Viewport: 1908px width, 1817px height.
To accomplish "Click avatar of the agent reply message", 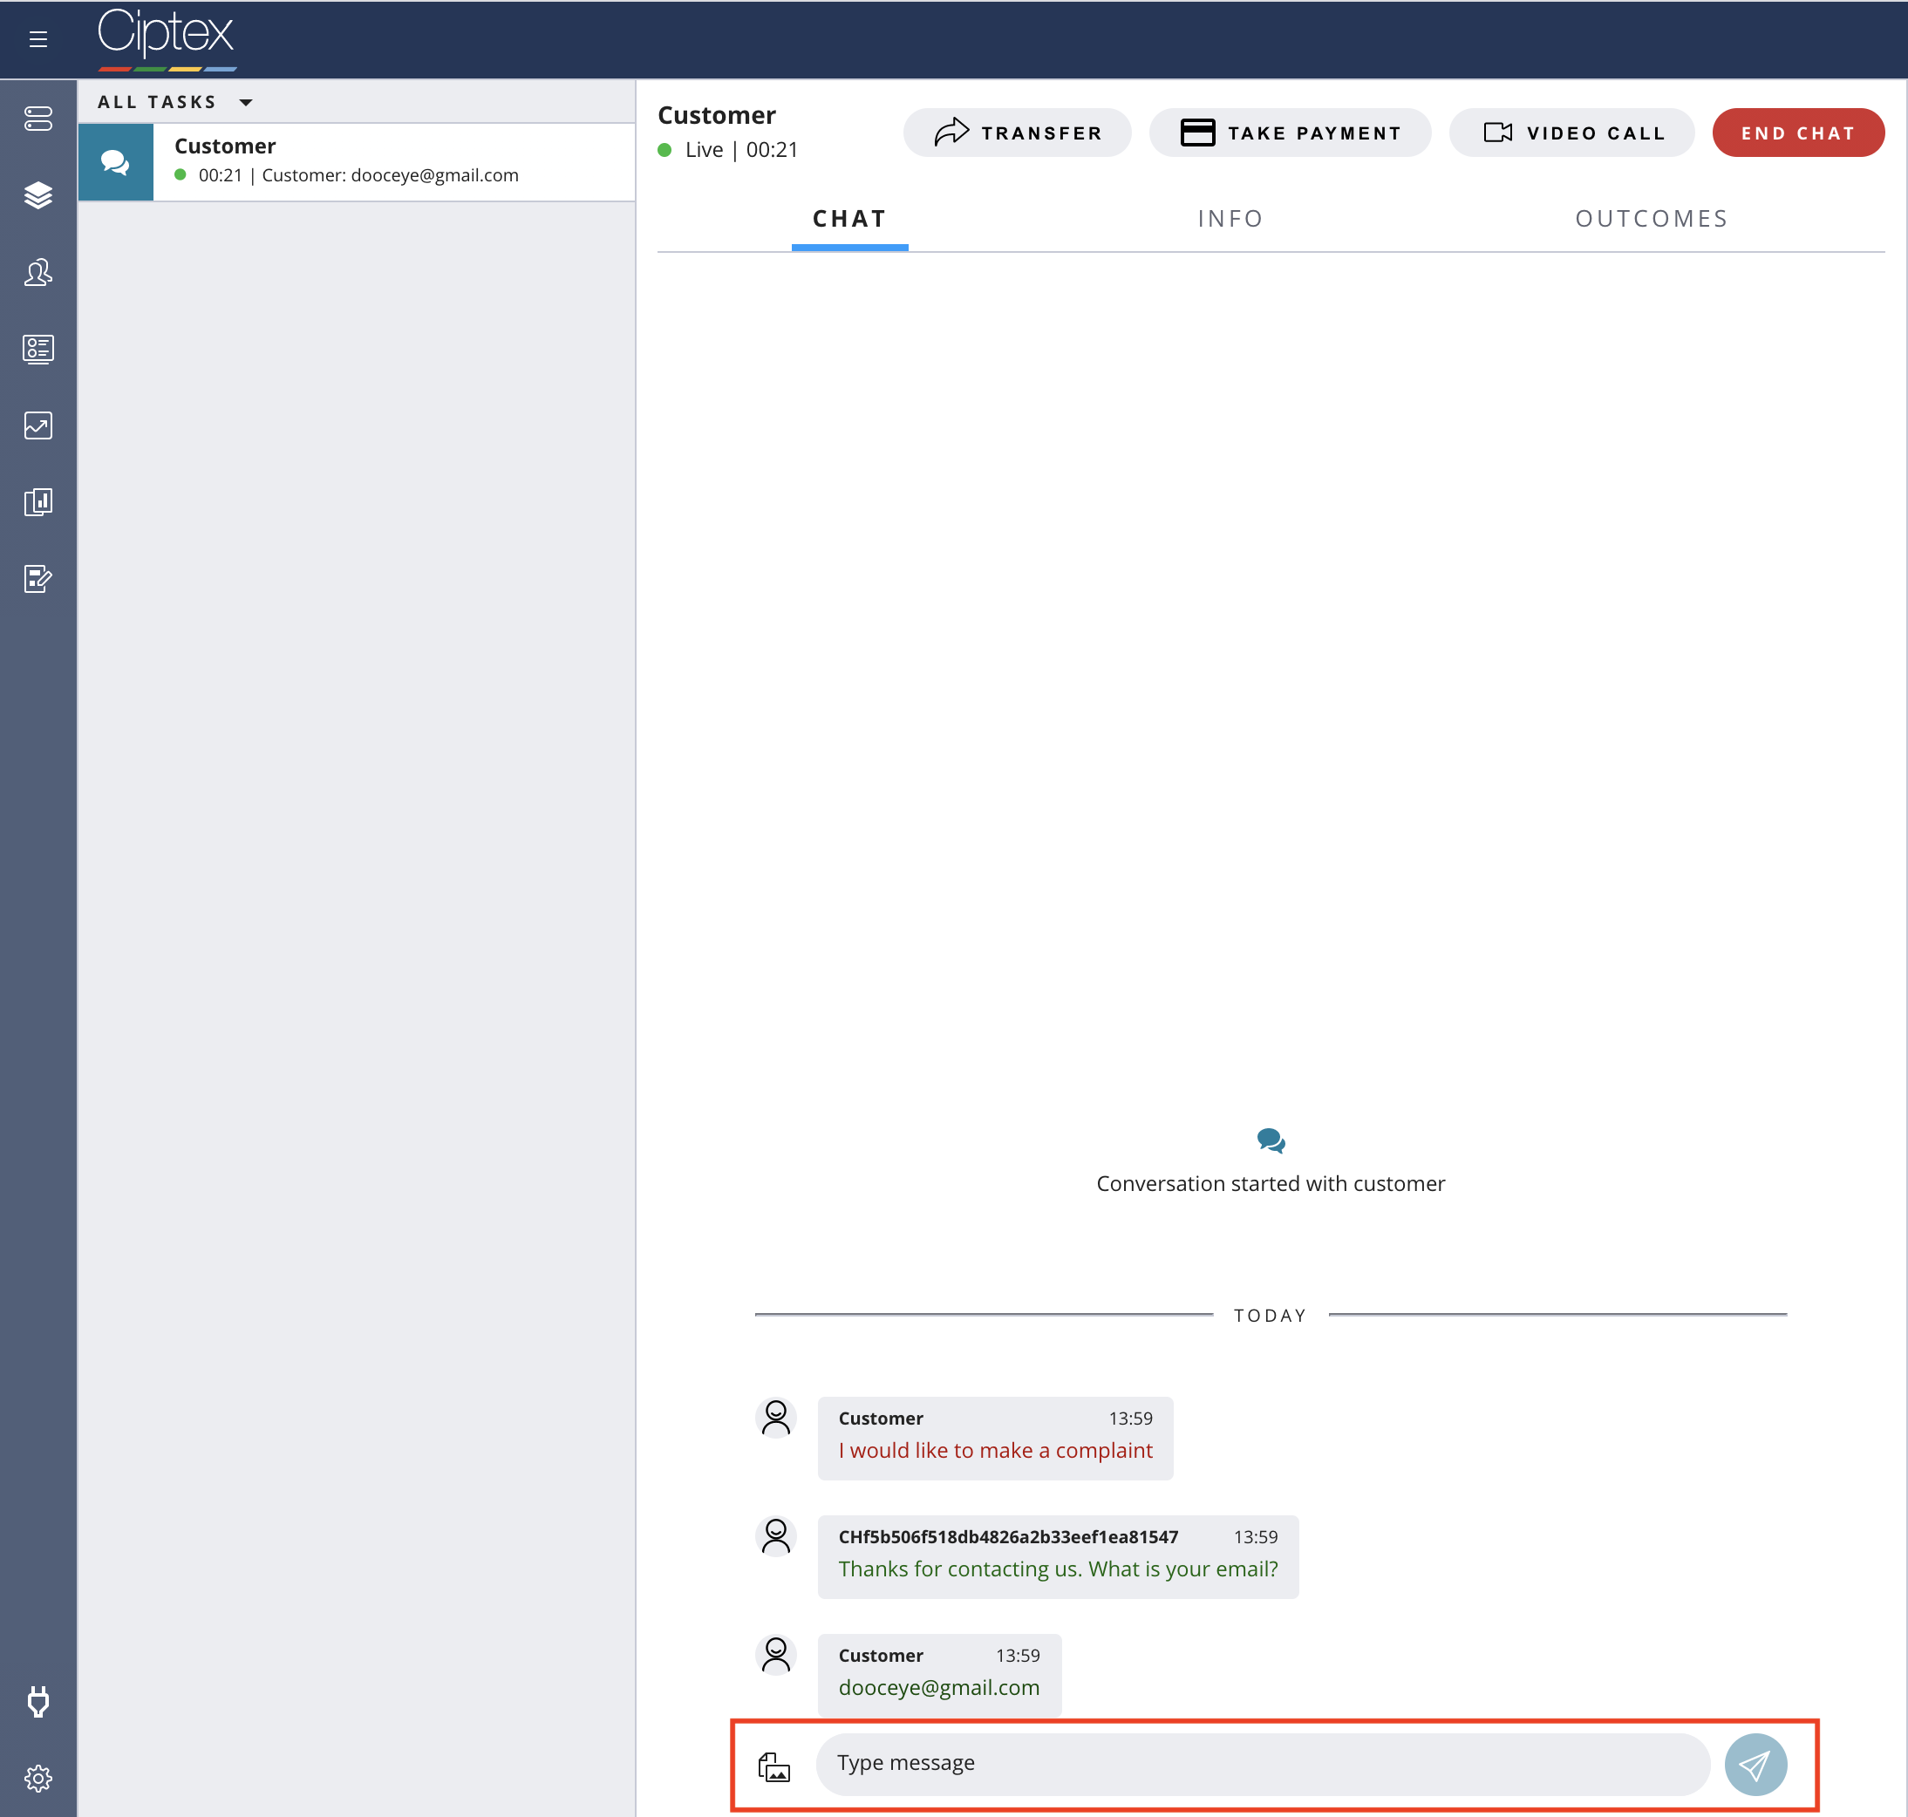I will coord(776,1537).
